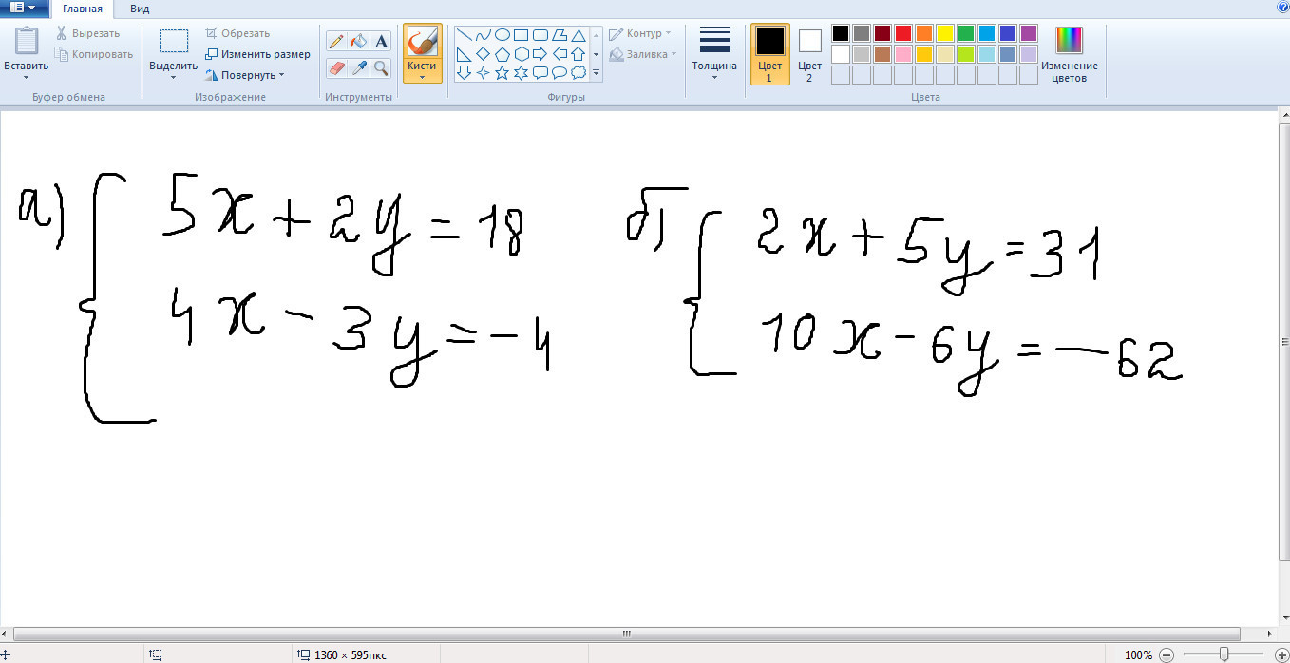Open the Повернуть rotate dropdown
Image resolution: width=1290 pixels, height=663 pixels.
(245, 75)
